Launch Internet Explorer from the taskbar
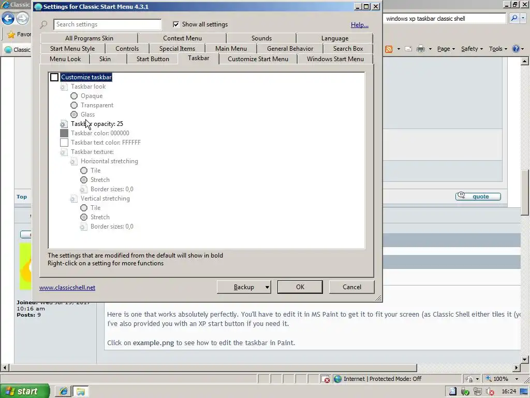Viewport: 530px width, 398px height. coord(64,392)
